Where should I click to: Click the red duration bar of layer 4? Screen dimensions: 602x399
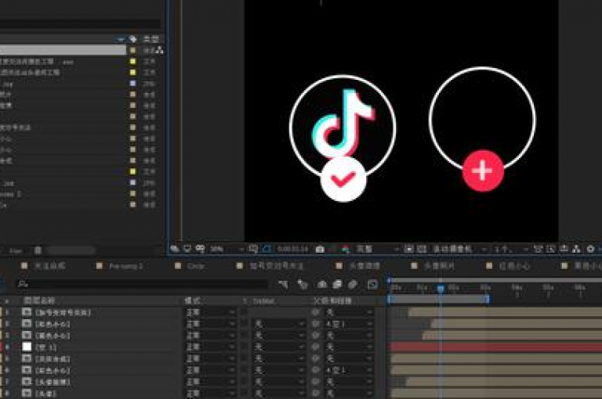tap(495, 347)
